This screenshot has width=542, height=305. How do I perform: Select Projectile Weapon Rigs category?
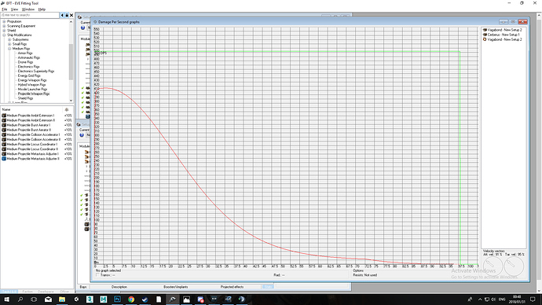click(34, 94)
